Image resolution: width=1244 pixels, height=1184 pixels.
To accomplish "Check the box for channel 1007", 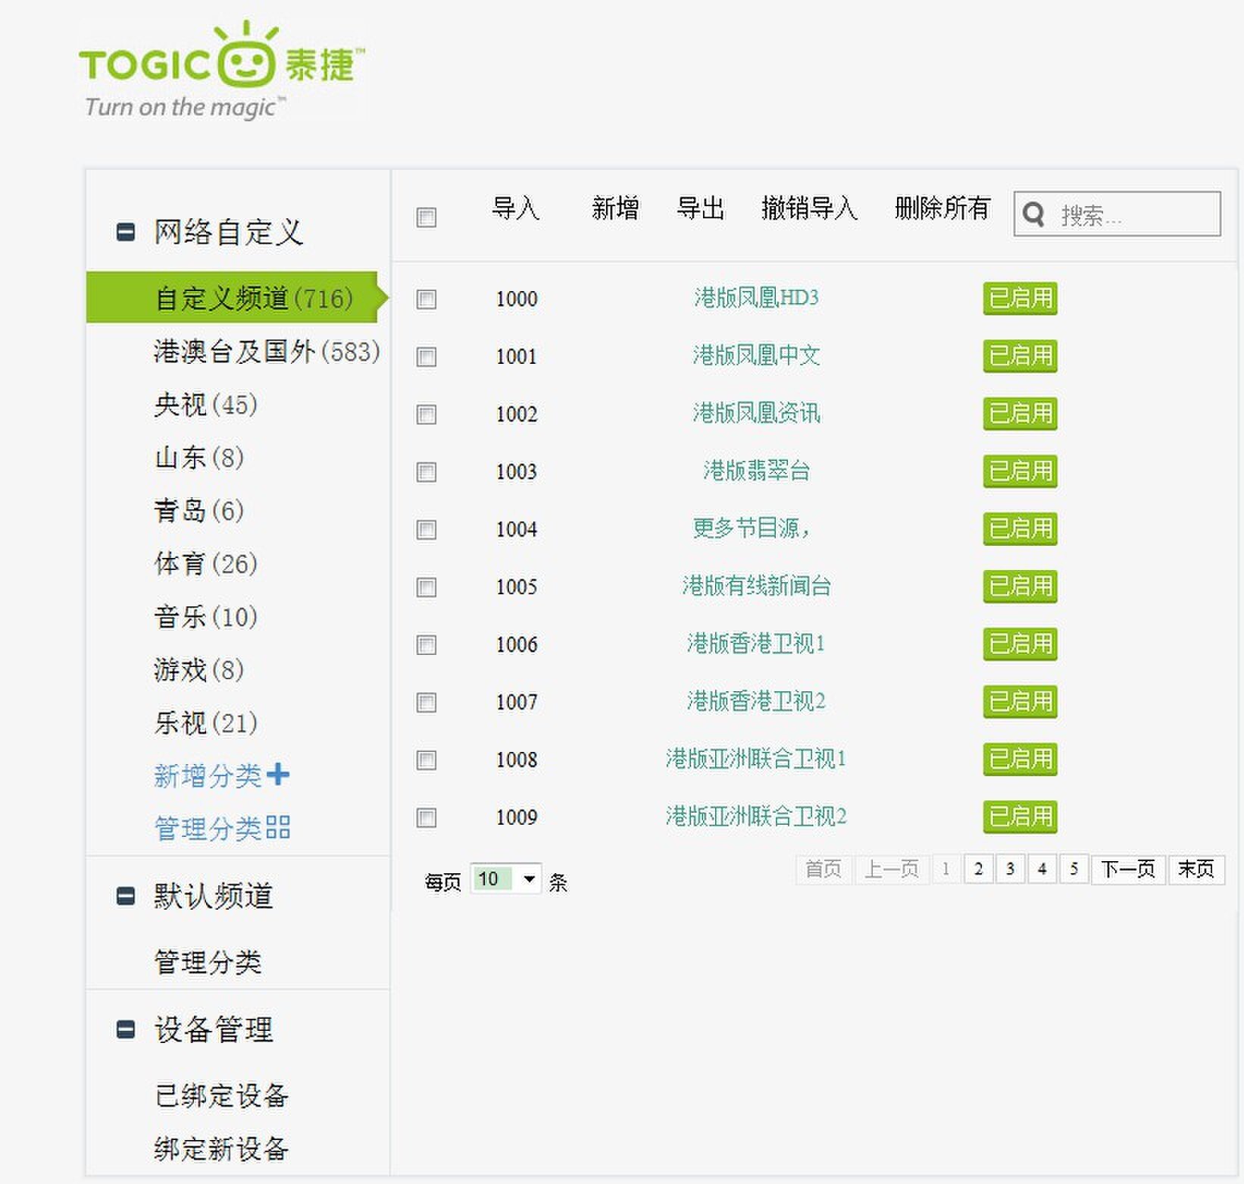I will tap(427, 702).
